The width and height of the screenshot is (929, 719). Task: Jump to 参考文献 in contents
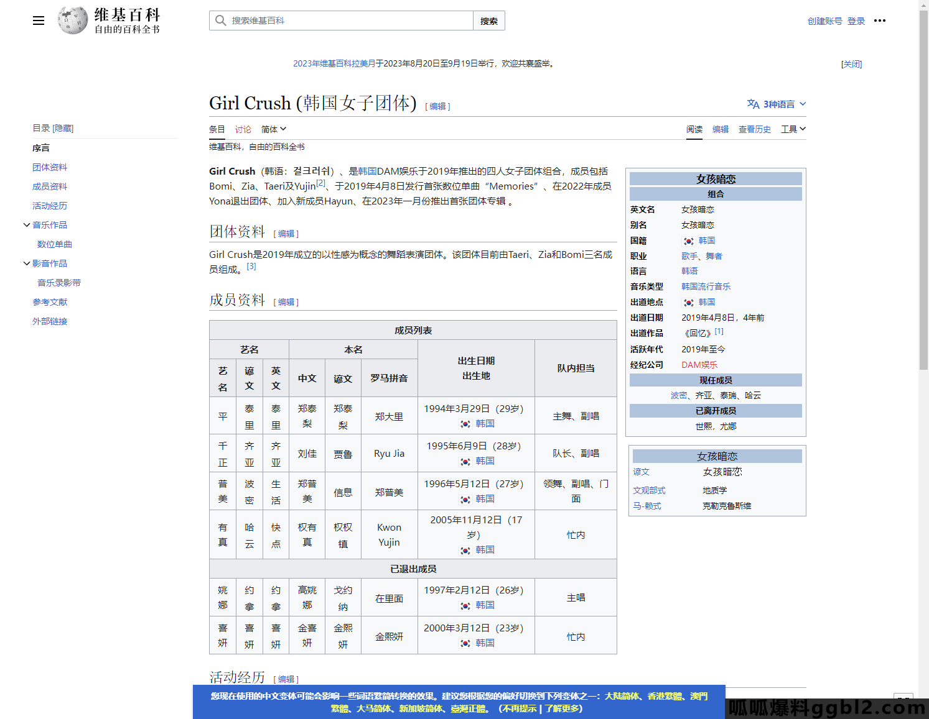pyautogui.click(x=50, y=302)
